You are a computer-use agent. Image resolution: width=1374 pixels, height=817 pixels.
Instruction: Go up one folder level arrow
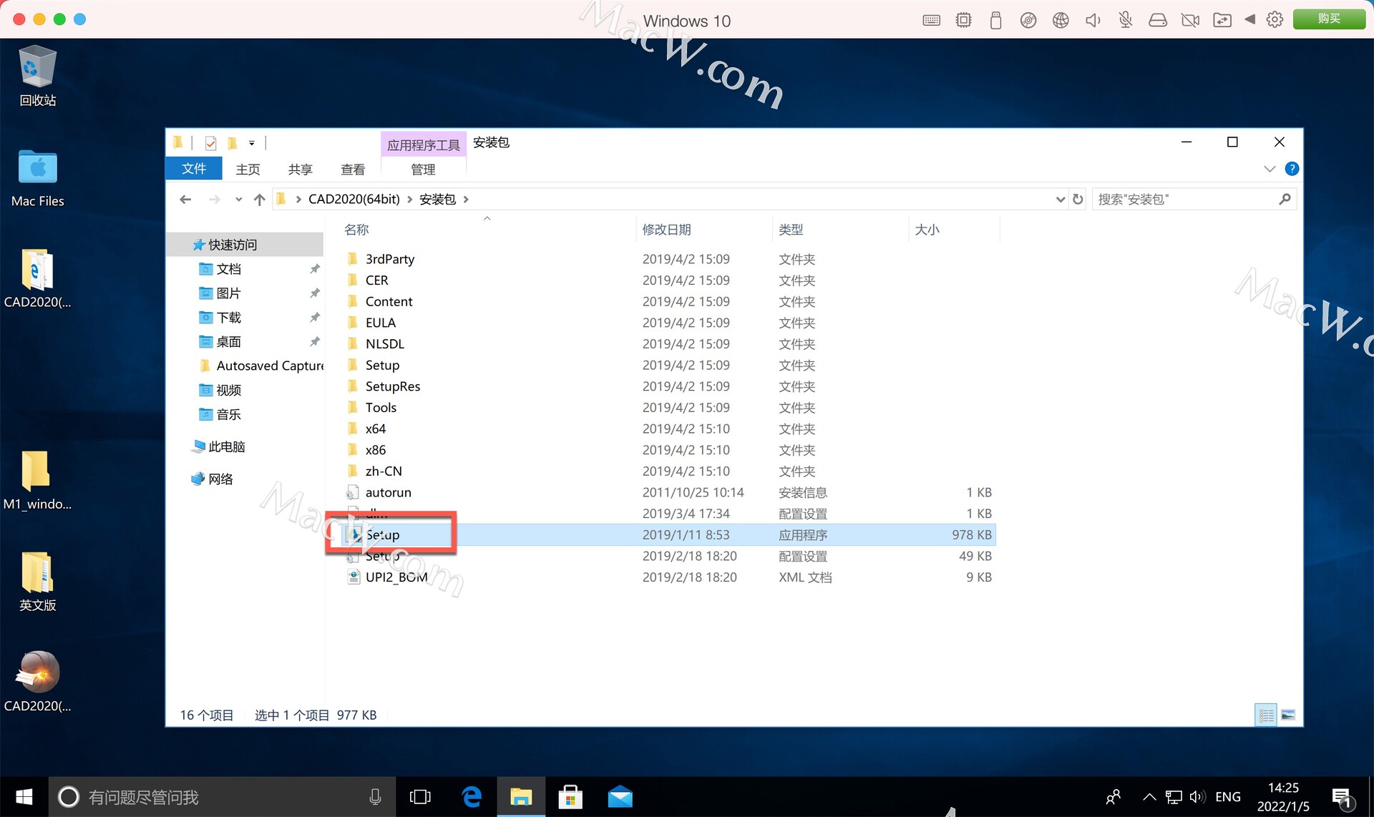[x=259, y=200]
